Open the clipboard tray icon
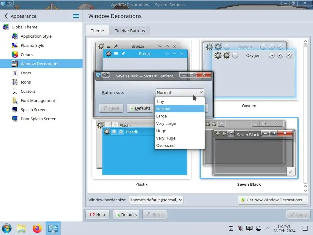The height and width of the screenshot is (235, 313). click(231, 228)
